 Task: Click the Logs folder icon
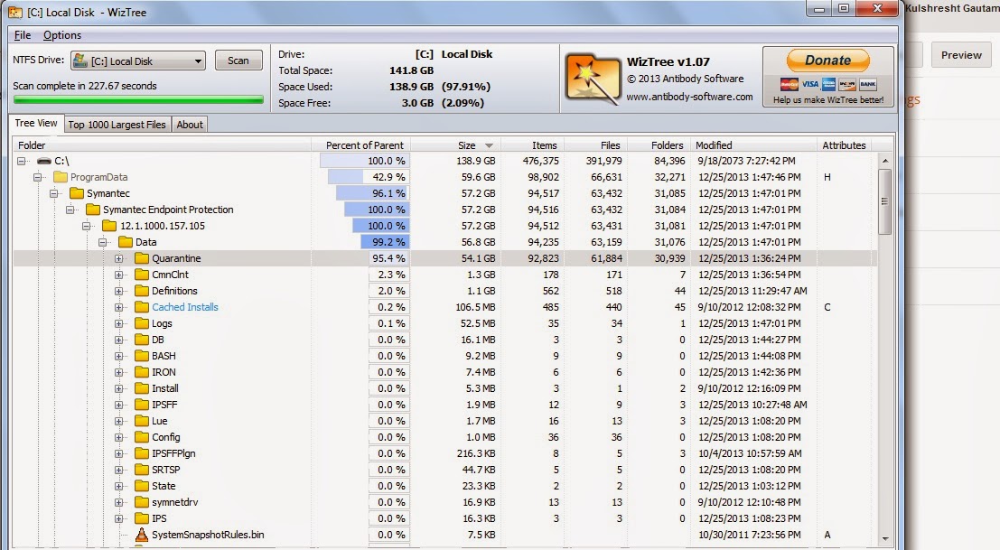click(142, 323)
